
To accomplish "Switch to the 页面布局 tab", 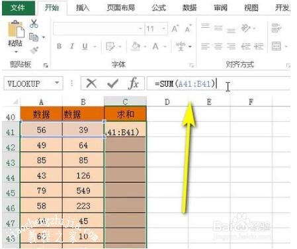I will pos(120,8).
